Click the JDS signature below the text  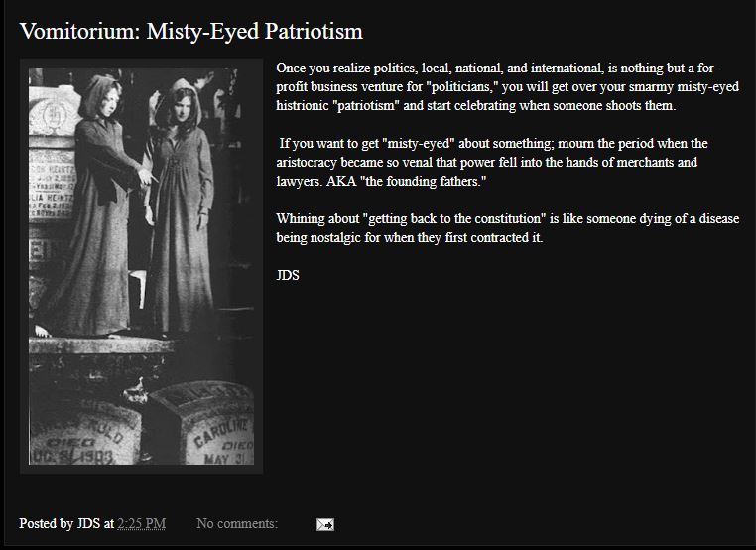pyautogui.click(x=288, y=275)
